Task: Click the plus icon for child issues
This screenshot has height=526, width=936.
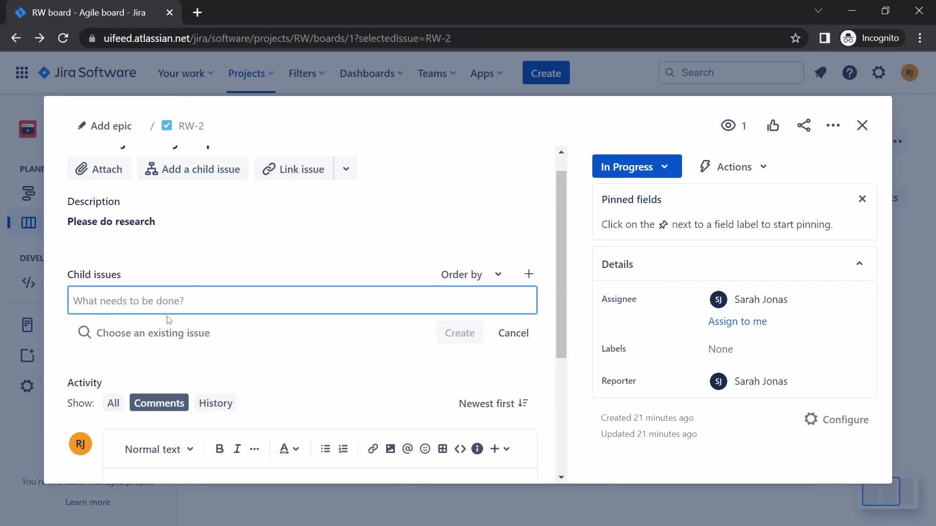Action: click(x=529, y=274)
